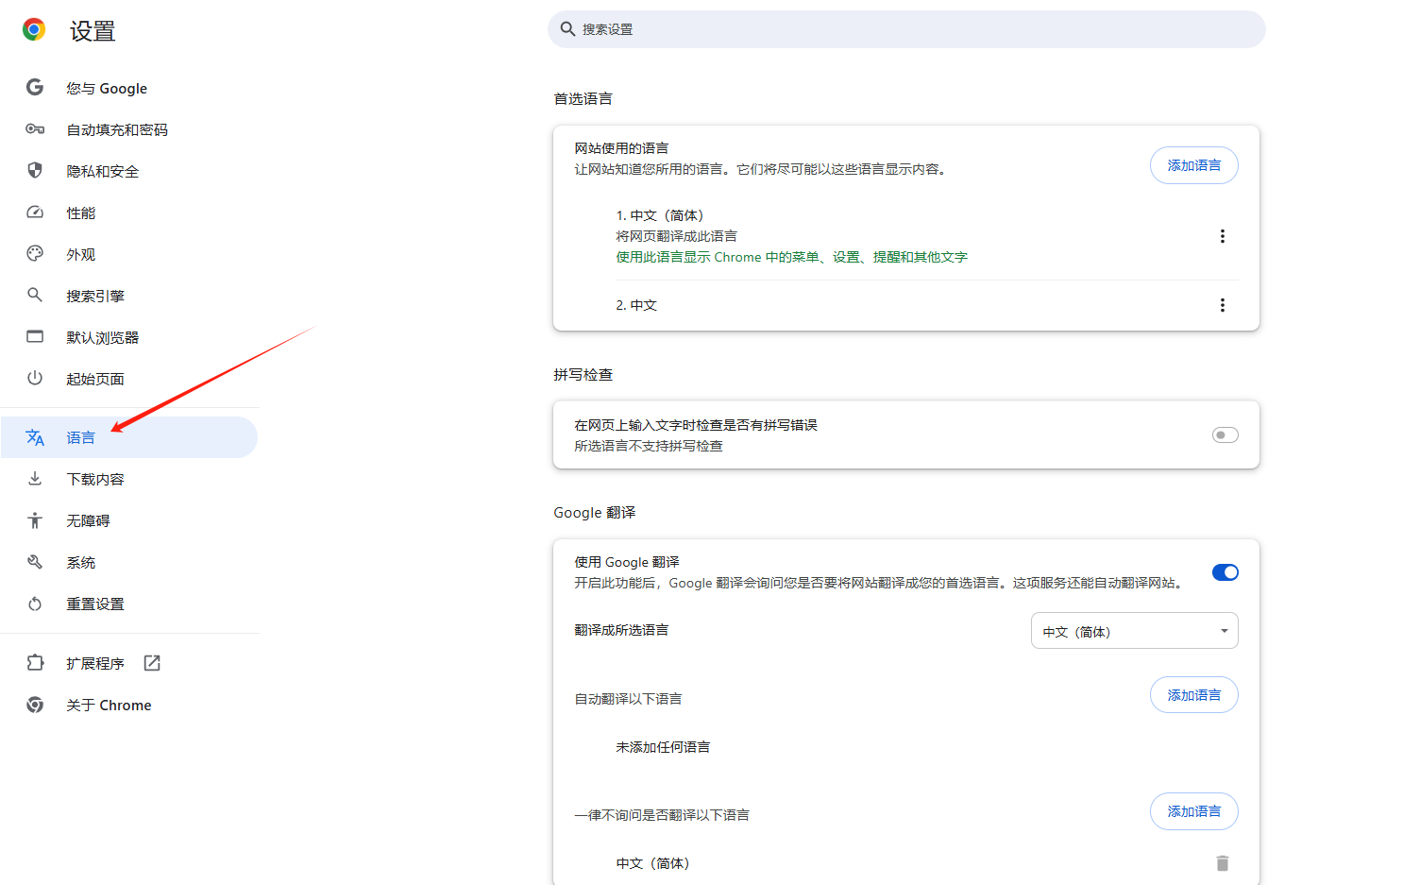Click the translate icon for 语言
Image resolution: width=1403 pixels, height=885 pixels.
[35, 437]
